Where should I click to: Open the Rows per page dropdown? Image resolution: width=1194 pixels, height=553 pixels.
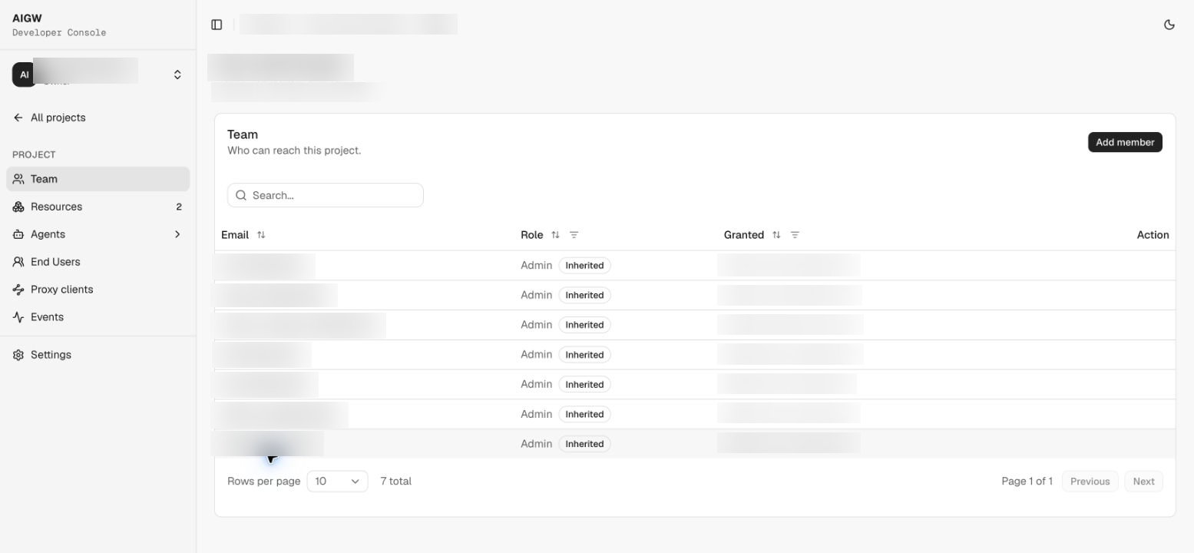coord(337,482)
